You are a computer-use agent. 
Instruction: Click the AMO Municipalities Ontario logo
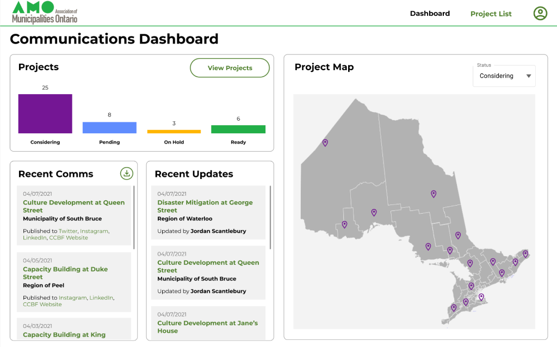45,11
